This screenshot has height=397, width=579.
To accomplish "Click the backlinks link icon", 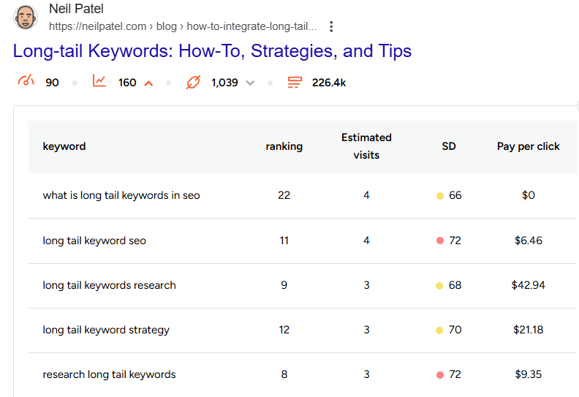I will point(193,82).
